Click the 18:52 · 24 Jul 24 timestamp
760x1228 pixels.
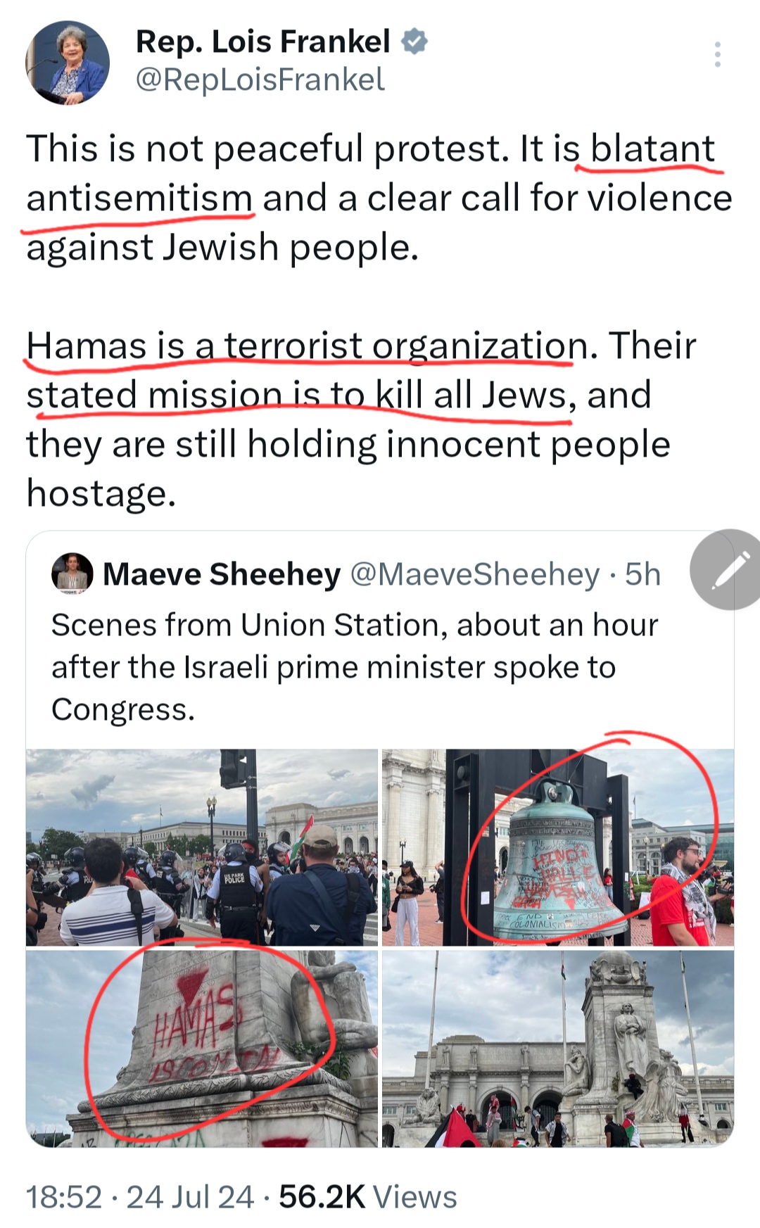point(139,1197)
